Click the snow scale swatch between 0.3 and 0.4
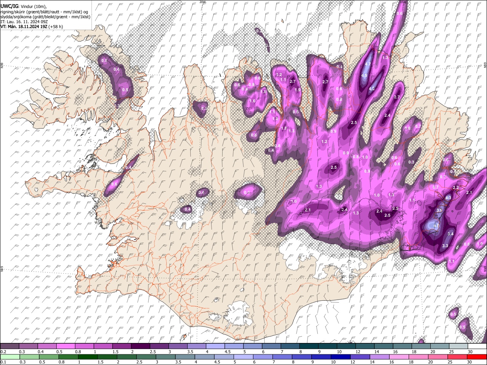 (29, 346)
